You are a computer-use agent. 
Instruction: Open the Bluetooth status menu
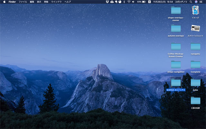(124, 2)
